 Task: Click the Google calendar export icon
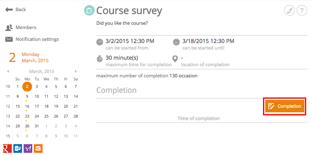click(7, 149)
